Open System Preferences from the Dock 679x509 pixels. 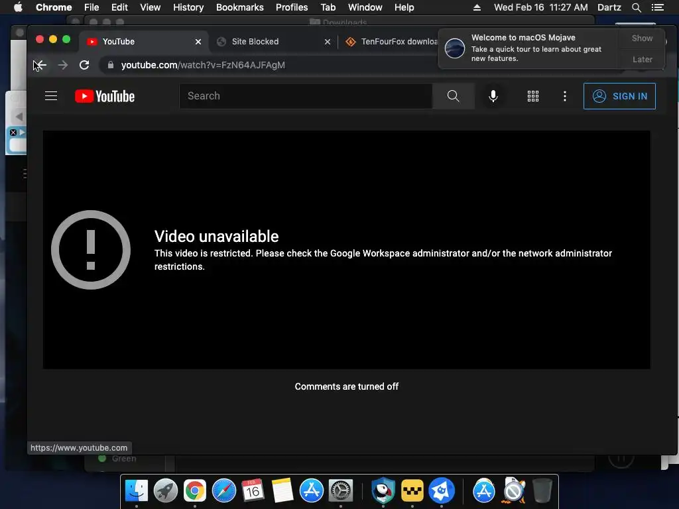(341, 491)
